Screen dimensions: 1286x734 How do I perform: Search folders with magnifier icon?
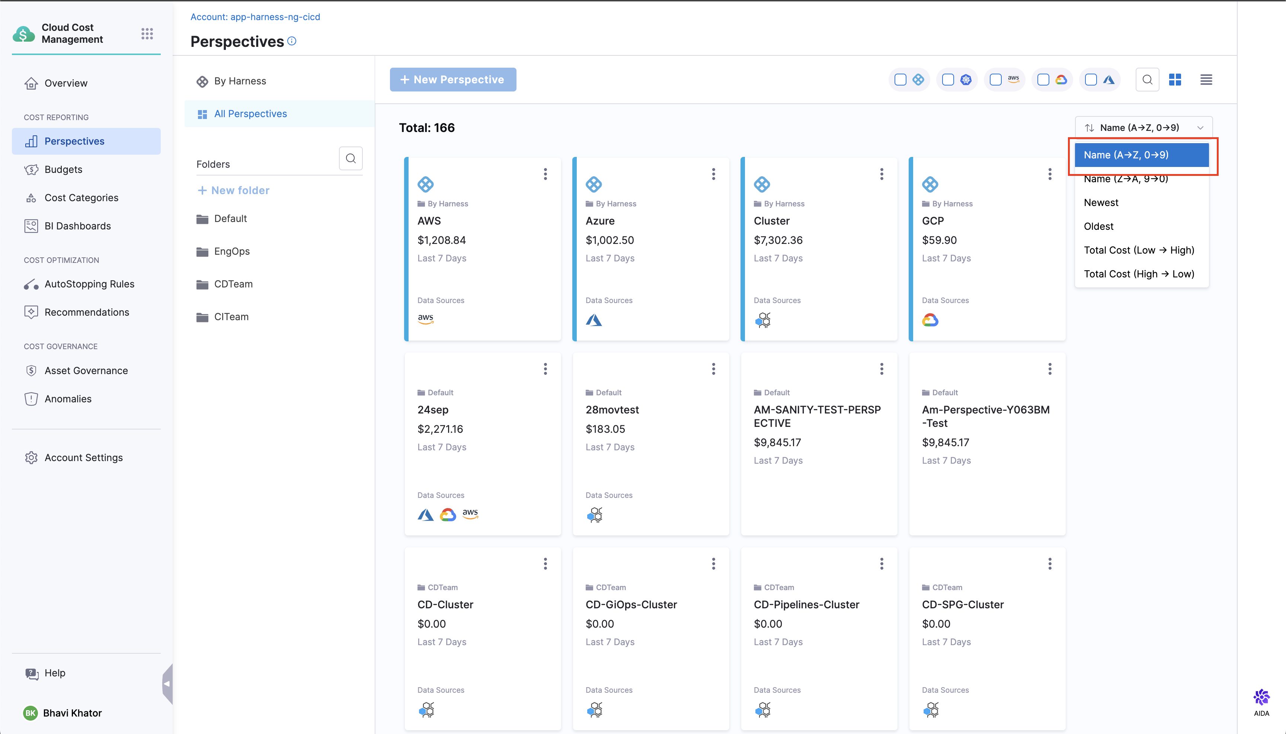pos(351,158)
